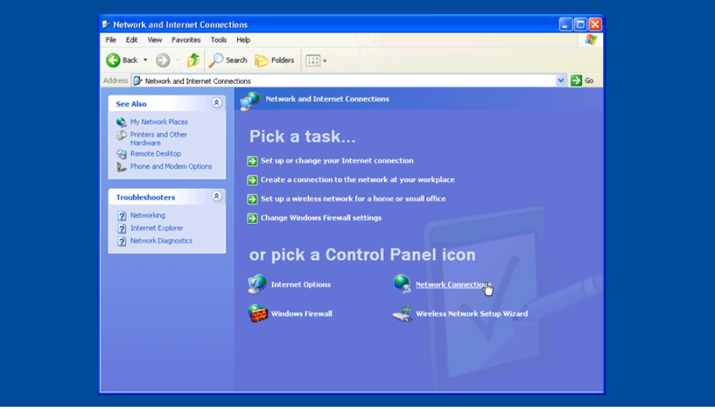
Task: Select Create a connection to workplace network
Action: (x=357, y=180)
